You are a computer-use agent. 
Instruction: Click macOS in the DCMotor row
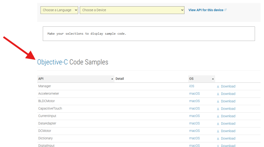[x=194, y=130]
